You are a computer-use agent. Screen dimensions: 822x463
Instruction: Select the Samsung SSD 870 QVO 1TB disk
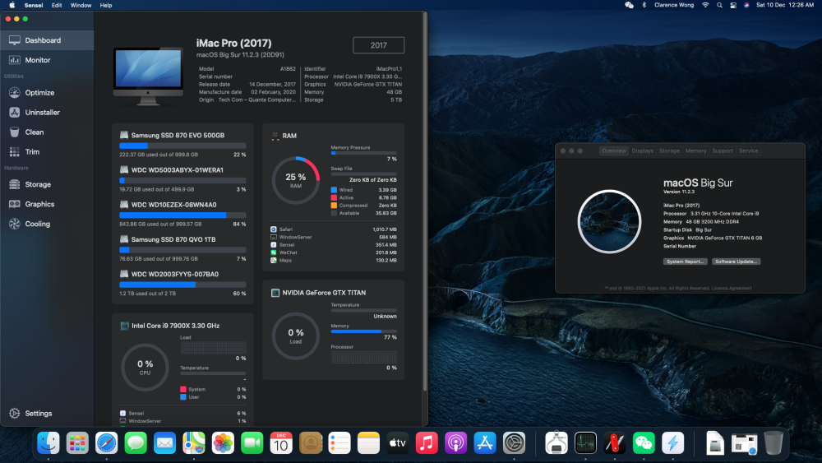182,248
